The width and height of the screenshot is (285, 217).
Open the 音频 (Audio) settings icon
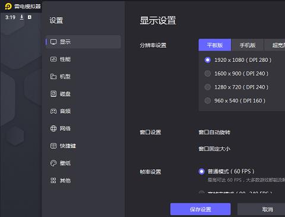(53, 111)
